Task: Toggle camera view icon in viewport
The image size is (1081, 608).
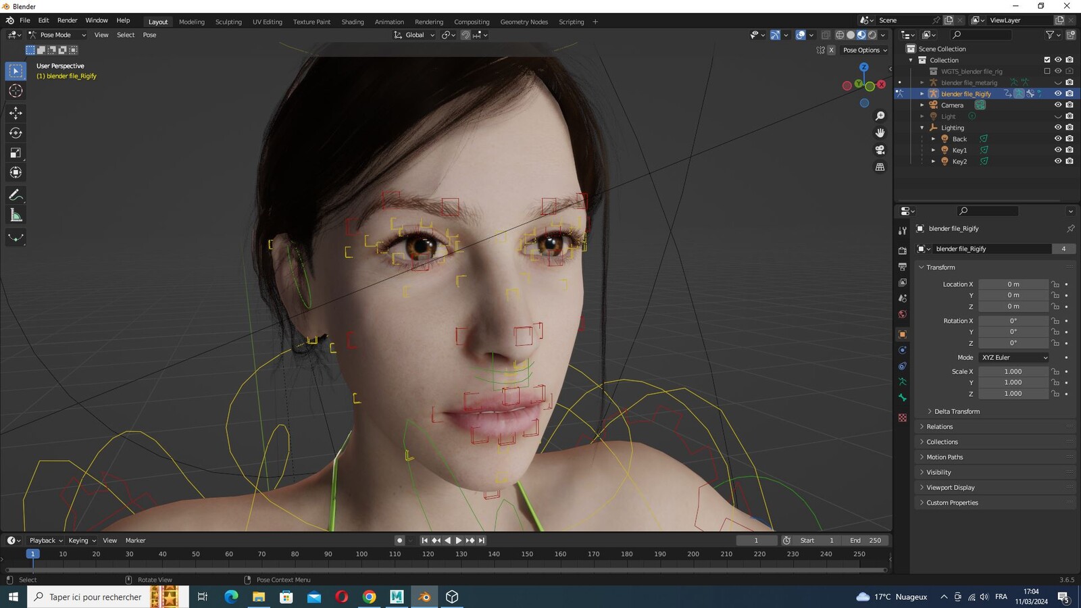Action: pos(880,150)
